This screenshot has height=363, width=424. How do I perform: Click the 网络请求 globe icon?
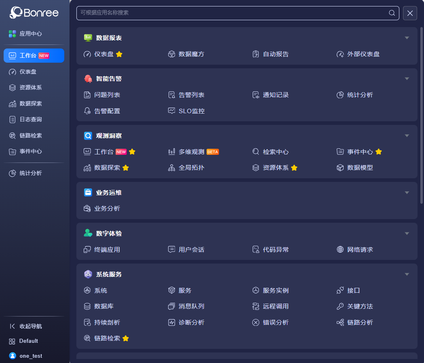(340, 249)
